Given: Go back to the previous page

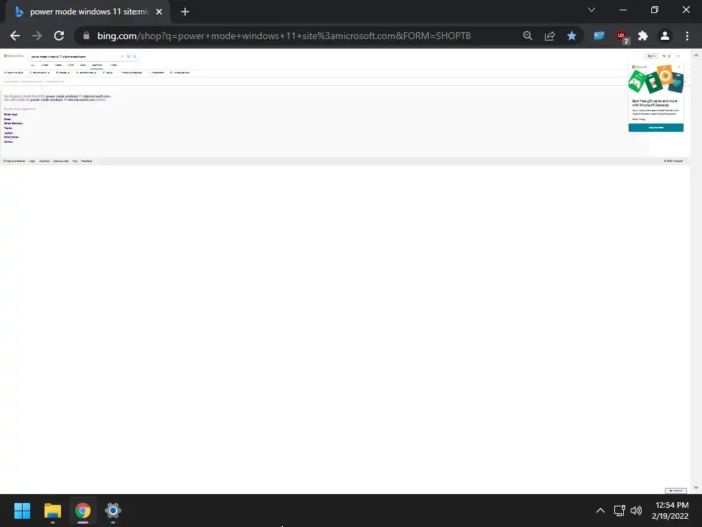Looking at the screenshot, I should [x=15, y=36].
